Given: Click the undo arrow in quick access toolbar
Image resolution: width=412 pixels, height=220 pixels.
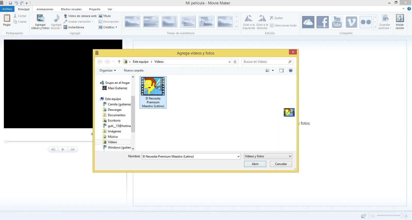Looking at the screenshot, I should point(16,3).
